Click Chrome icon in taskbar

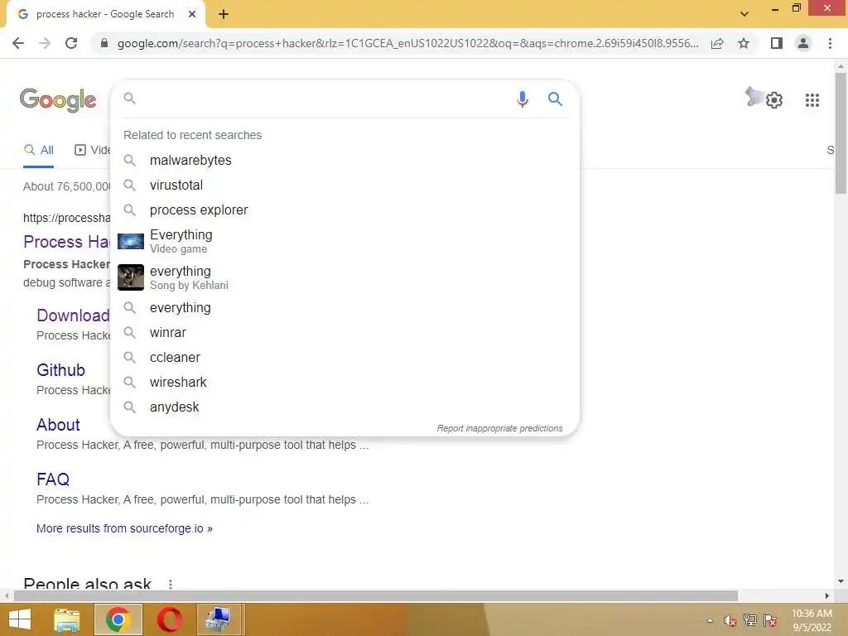click(x=118, y=619)
